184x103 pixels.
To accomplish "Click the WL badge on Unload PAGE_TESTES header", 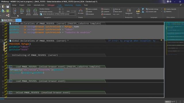I will pos(10,92).
